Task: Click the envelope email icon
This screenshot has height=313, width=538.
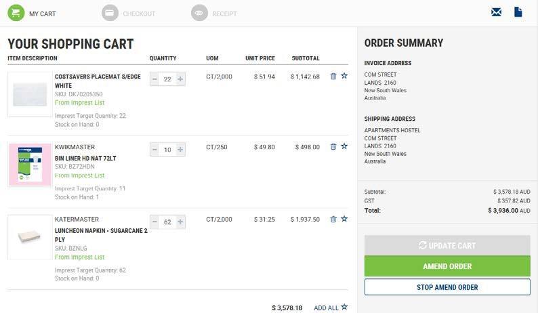Action: [497, 12]
